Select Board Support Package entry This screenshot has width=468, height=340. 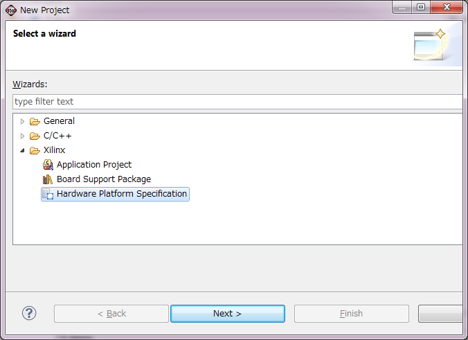pos(104,179)
